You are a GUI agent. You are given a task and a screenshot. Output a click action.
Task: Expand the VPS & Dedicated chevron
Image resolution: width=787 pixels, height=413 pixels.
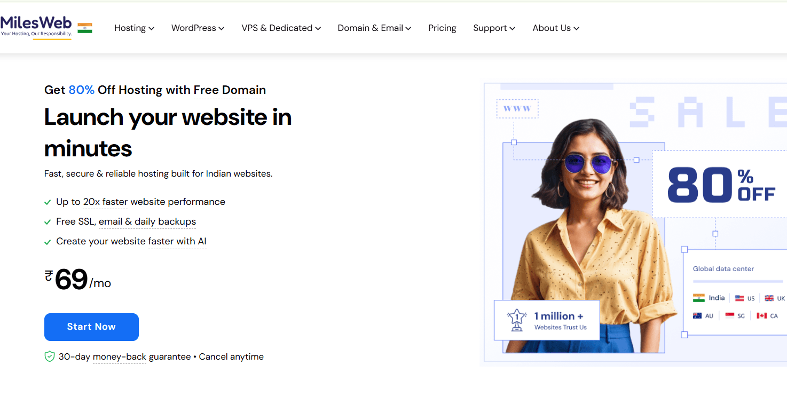(318, 28)
